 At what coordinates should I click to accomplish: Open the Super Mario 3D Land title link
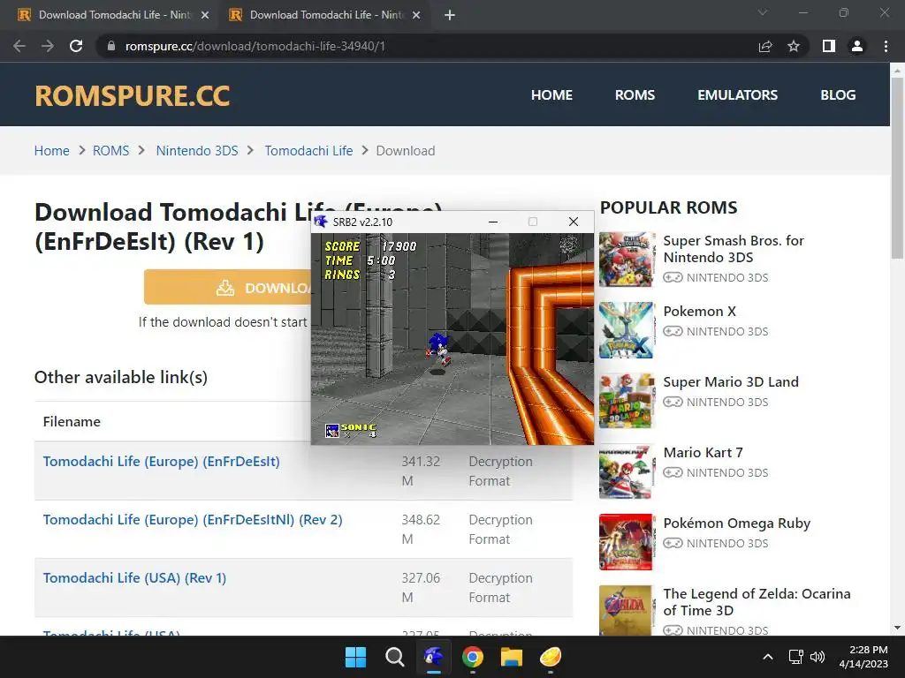pyautogui.click(x=731, y=382)
